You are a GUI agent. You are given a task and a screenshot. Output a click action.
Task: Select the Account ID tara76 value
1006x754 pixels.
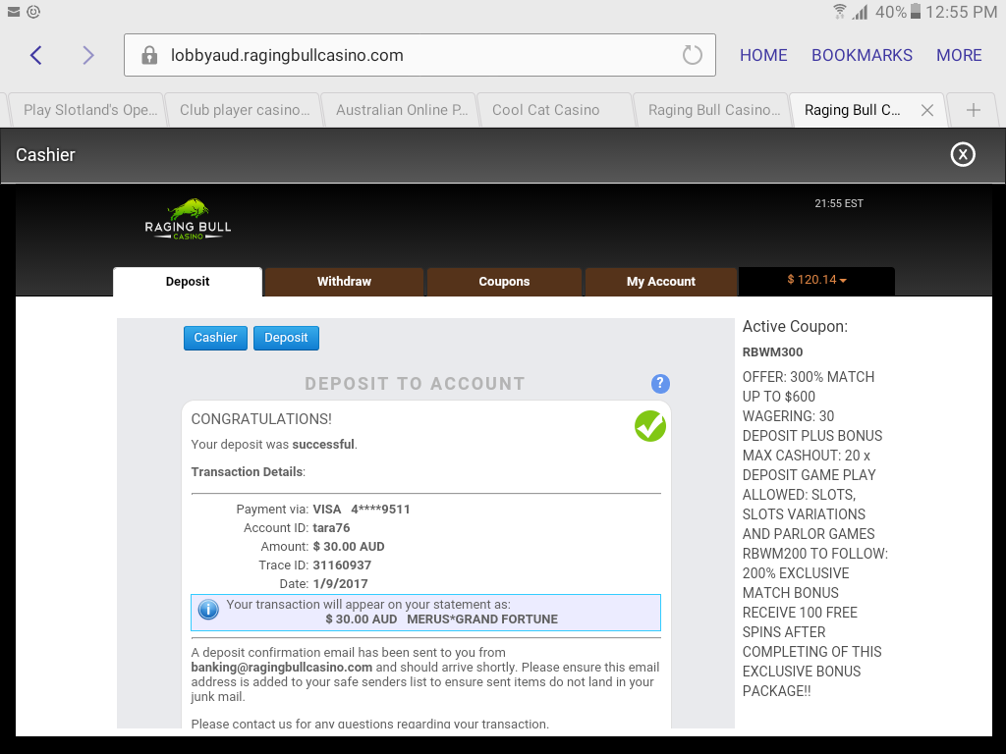pos(331,528)
